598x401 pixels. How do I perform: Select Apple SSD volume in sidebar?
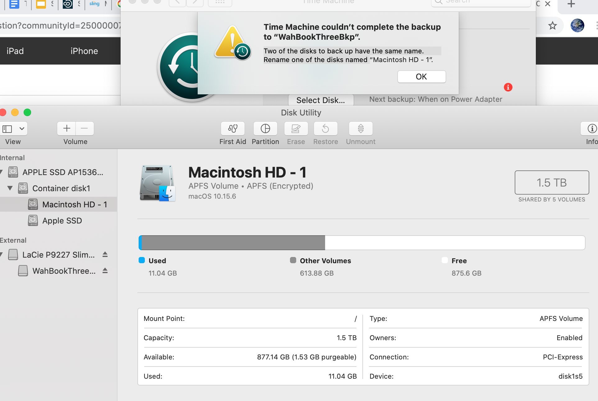[62, 221]
